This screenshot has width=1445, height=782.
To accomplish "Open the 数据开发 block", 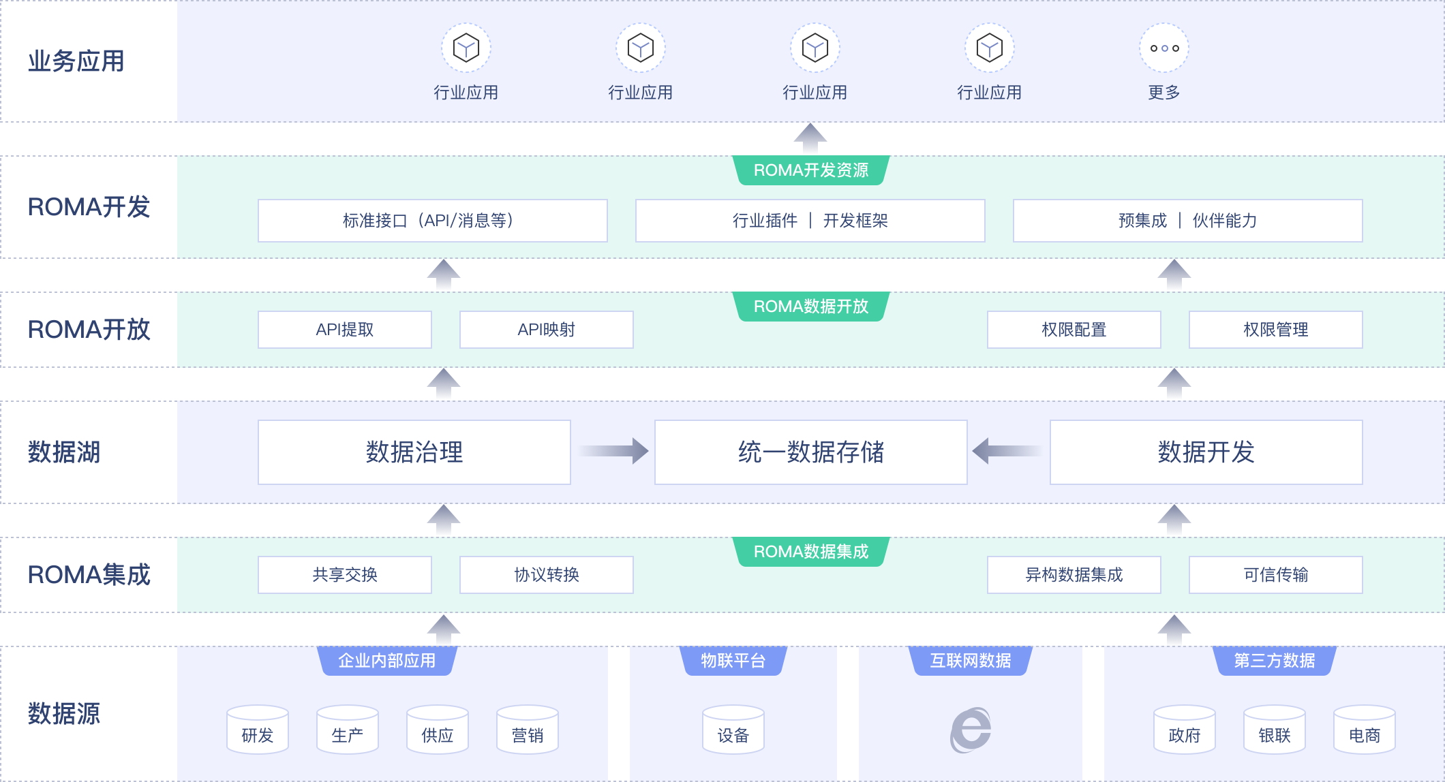I will (x=1206, y=452).
